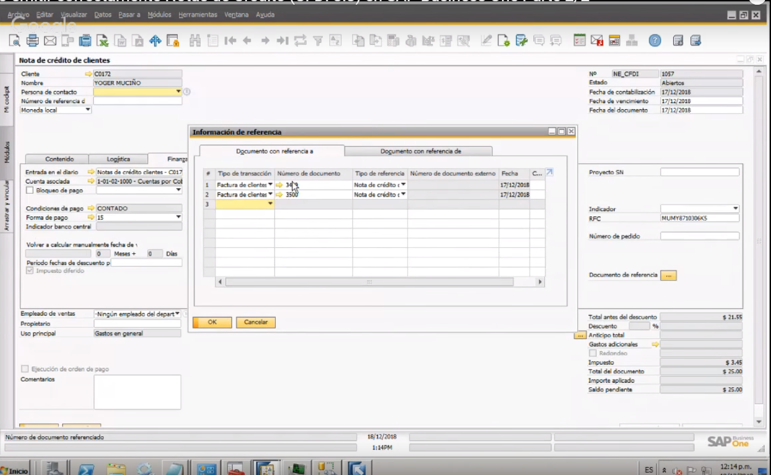The width and height of the screenshot is (771, 475).
Task: Open the Persona de contacto dropdown
Action: point(178,92)
